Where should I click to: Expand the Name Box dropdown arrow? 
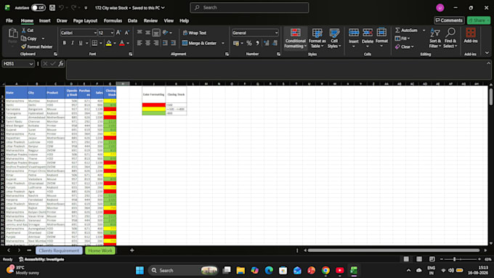tap(31, 64)
